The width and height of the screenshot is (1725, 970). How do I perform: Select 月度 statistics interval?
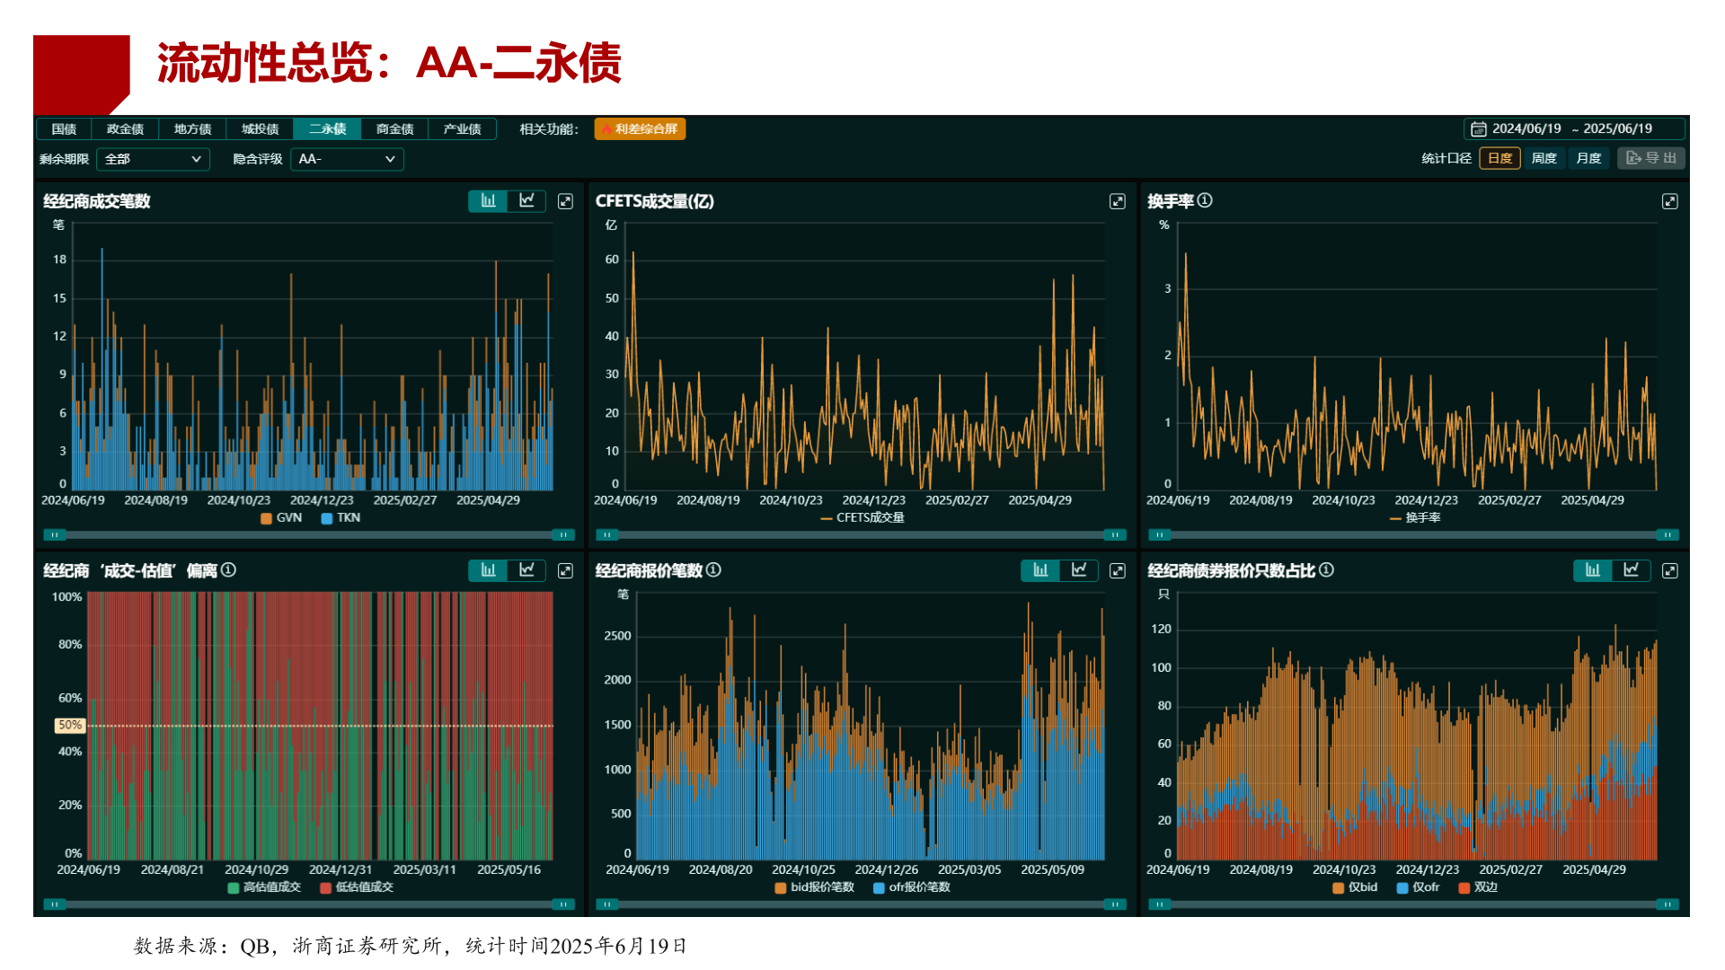1588,158
